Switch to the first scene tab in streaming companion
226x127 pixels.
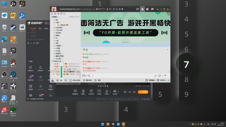pos(33,29)
